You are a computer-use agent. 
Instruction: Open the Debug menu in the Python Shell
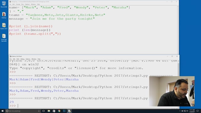[x=22, y=59]
